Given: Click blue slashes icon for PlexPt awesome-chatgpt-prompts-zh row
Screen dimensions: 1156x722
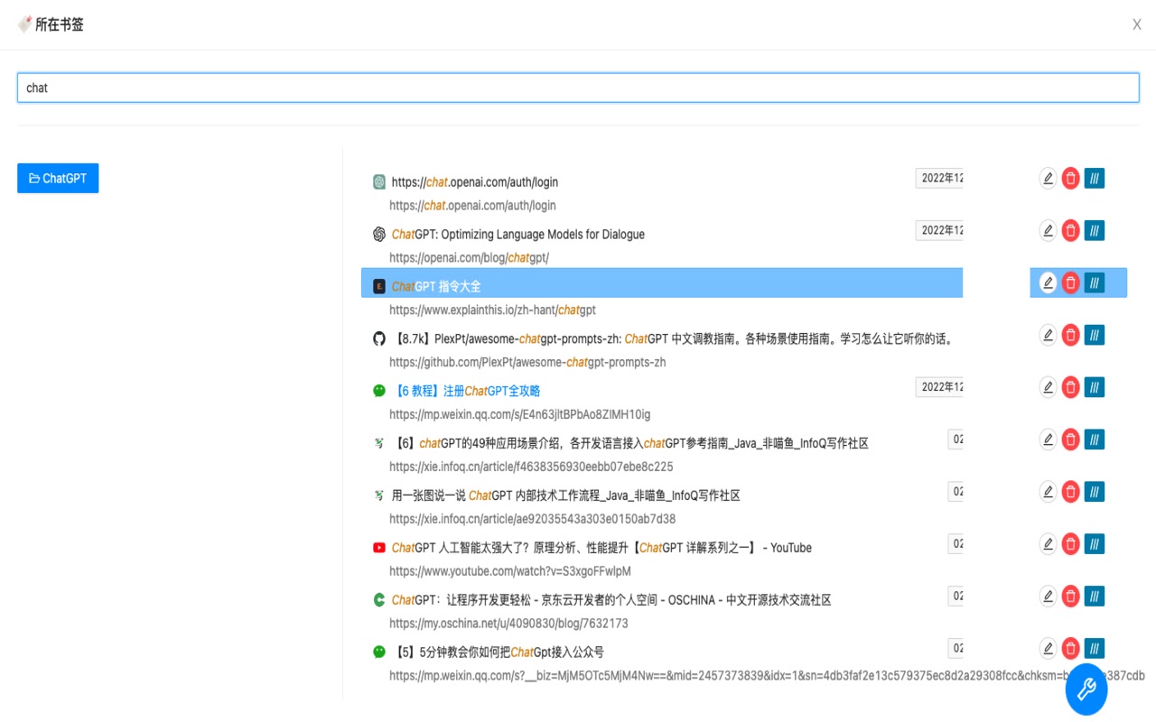Looking at the screenshot, I should click(1095, 336).
